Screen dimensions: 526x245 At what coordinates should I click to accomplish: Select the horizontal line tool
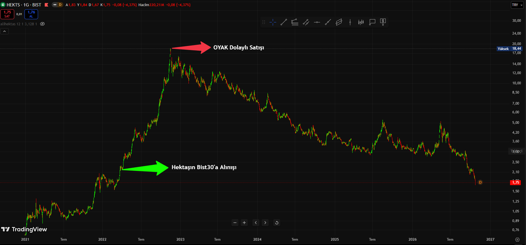pyautogui.click(x=317, y=22)
